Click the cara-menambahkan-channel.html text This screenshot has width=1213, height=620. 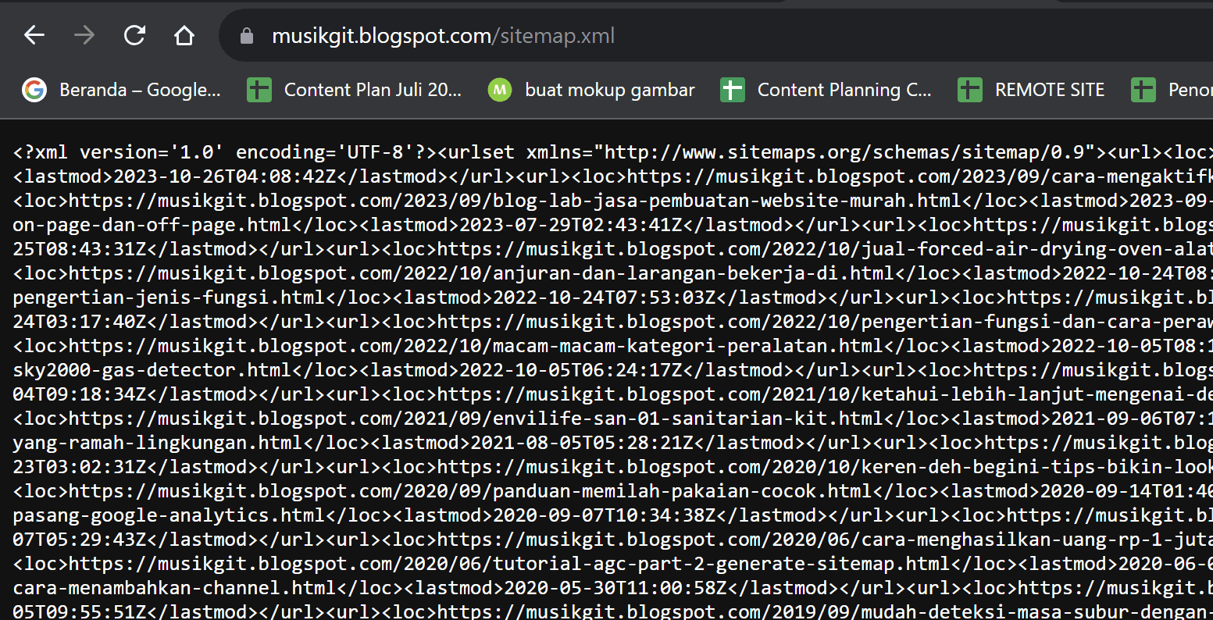click(x=174, y=588)
